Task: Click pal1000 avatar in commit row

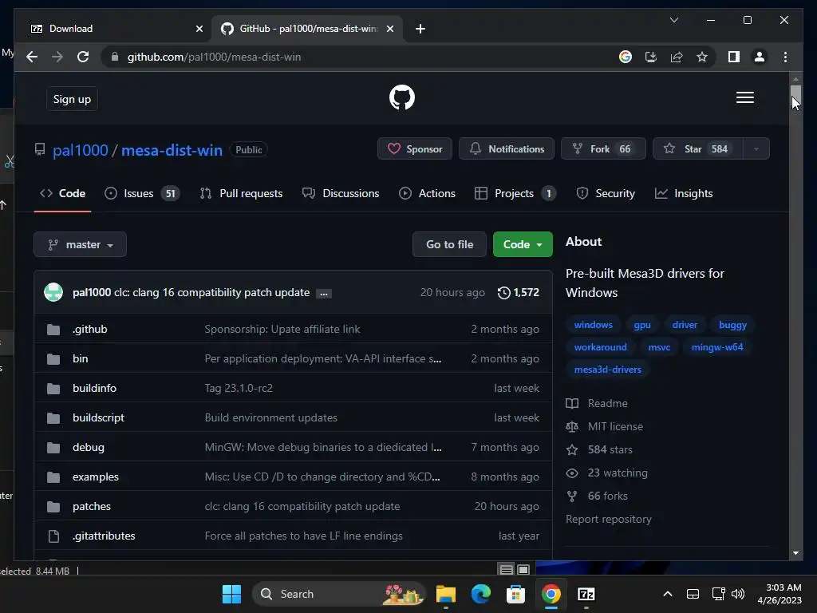Action: (x=53, y=292)
